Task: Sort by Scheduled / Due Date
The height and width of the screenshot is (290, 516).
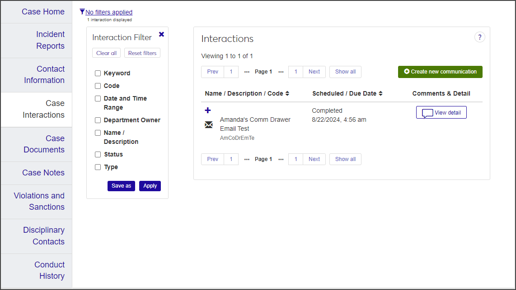Action: pos(347,93)
